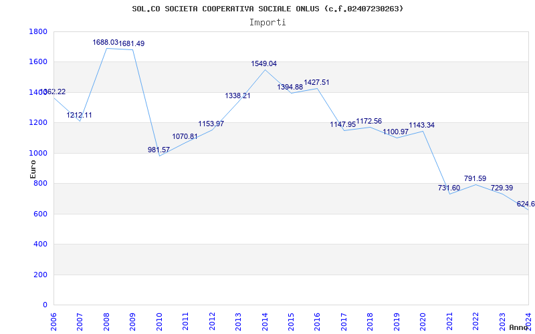This screenshot has width=535, height=334.
Task: Click the data label 1338.21
Action: [x=237, y=96]
